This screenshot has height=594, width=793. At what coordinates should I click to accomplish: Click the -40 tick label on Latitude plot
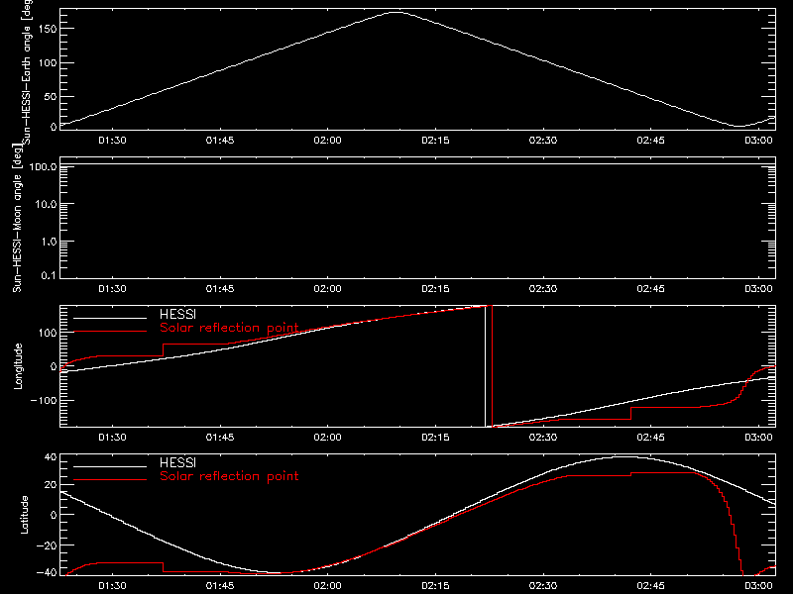click(47, 573)
